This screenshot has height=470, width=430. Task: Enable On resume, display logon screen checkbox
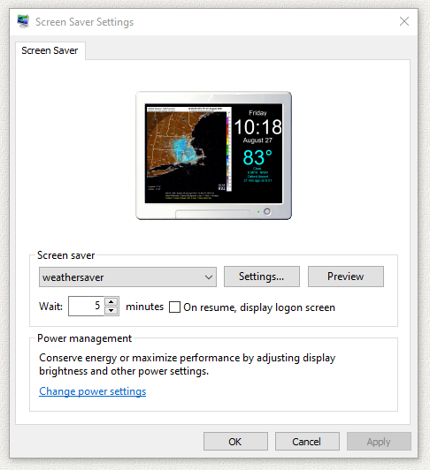point(175,307)
